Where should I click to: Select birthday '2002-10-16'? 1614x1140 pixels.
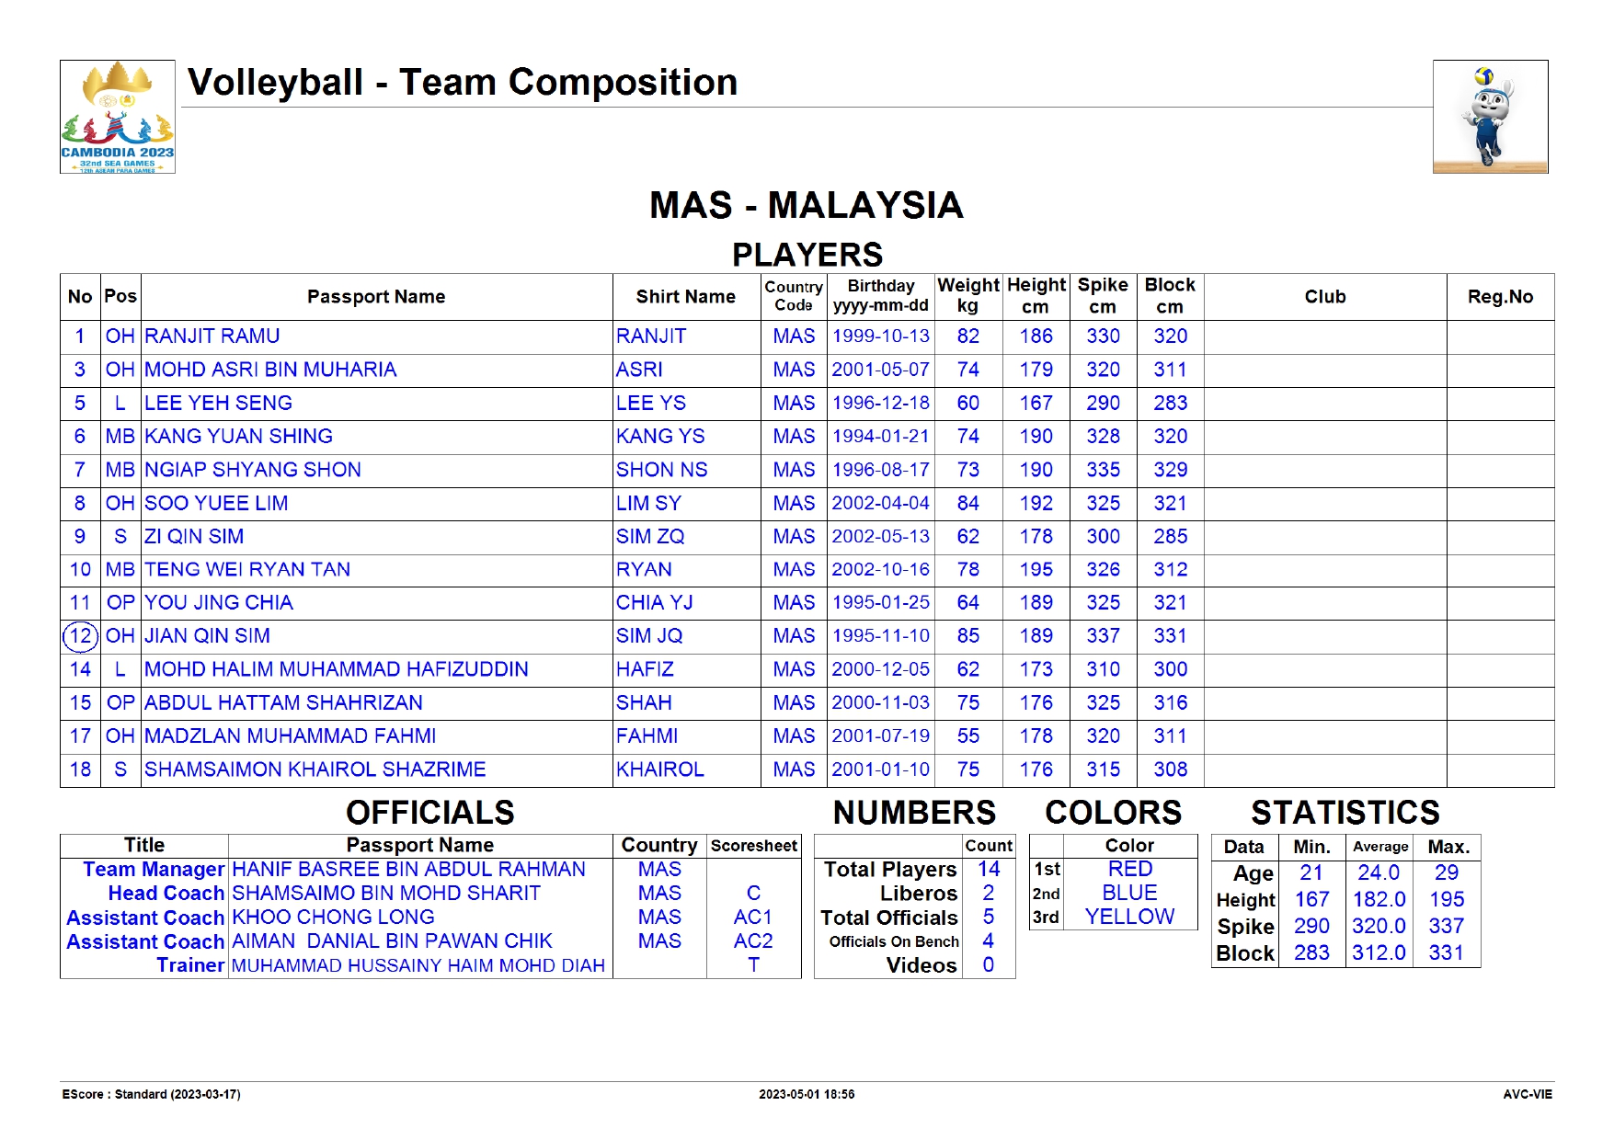[881, 569]
